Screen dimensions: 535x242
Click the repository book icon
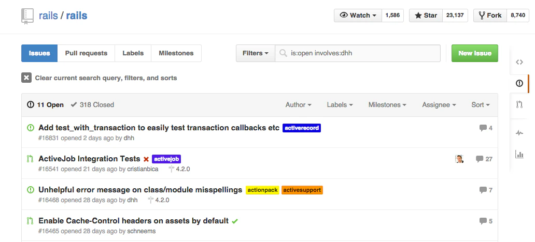[27, 17]
